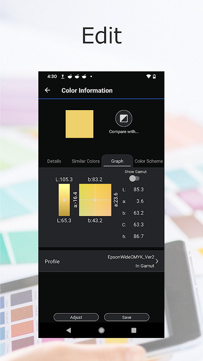Tap the Color Information title
Image resolution: width=203 pixels, height=361 pixels.
(x=87, y=91)
